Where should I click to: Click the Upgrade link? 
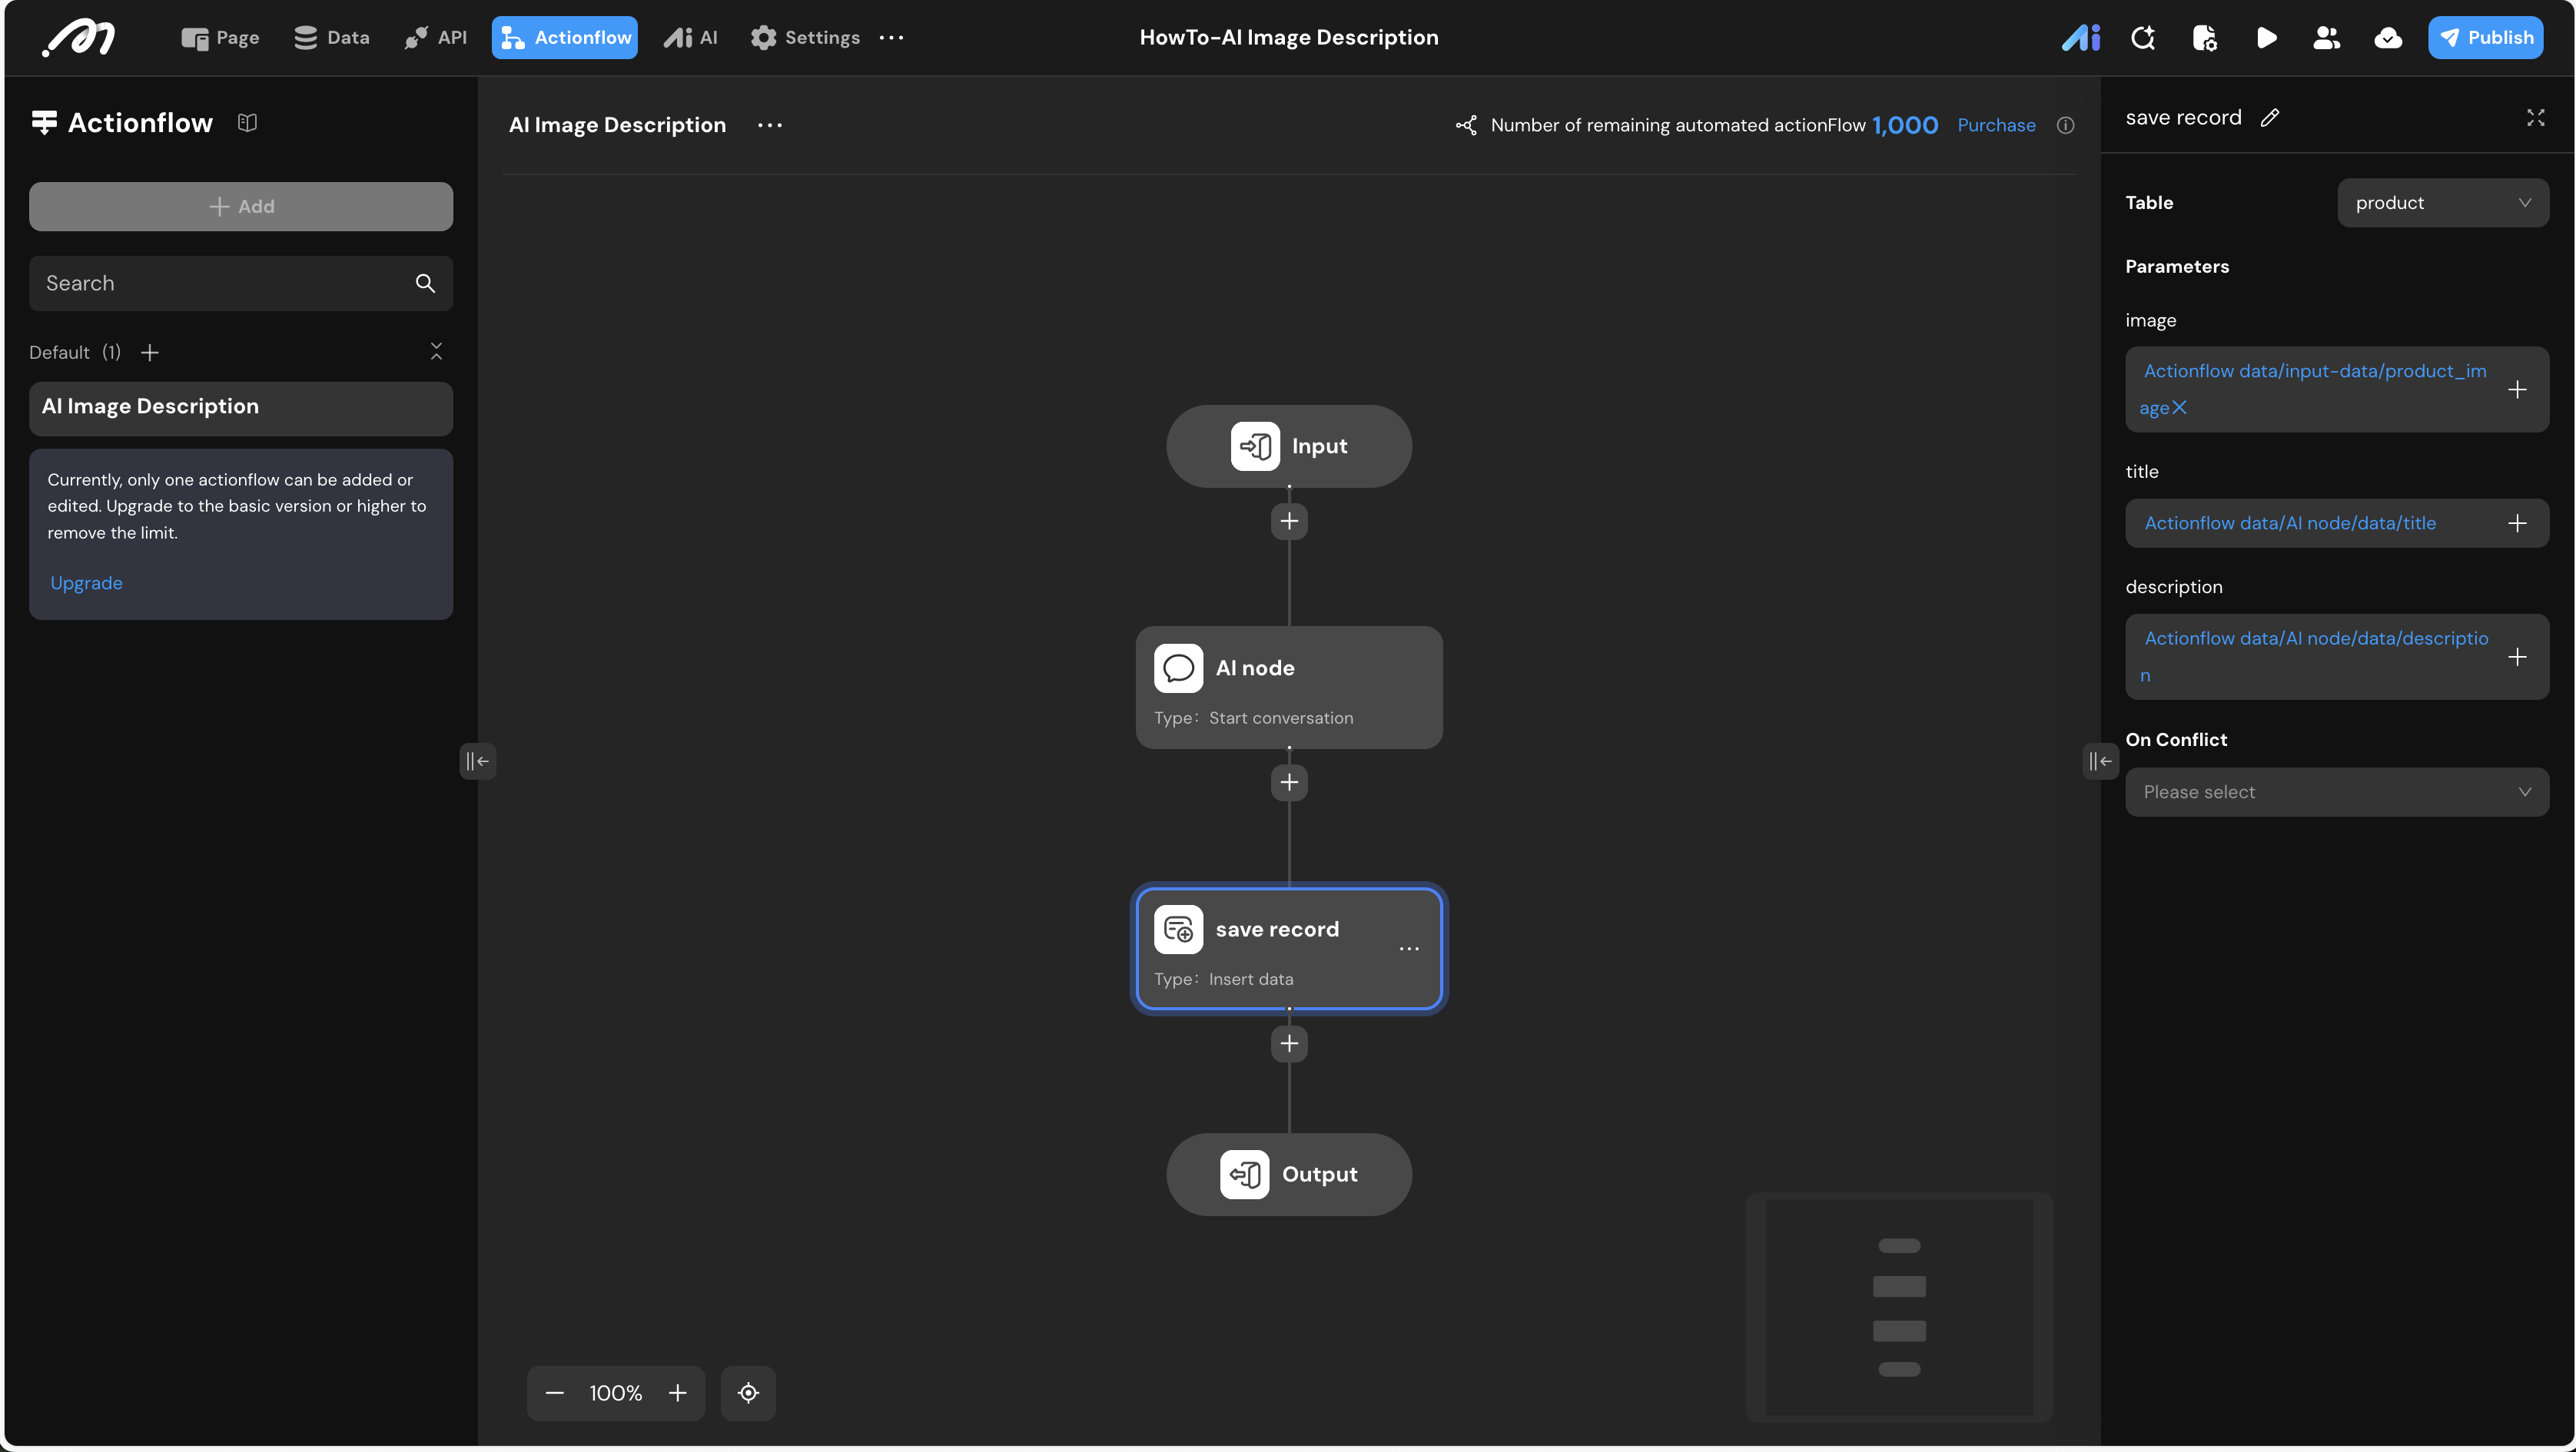pos(86,583)
